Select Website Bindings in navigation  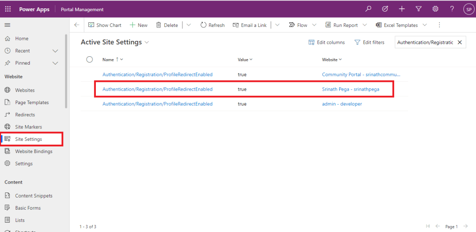tap(34, 151)
